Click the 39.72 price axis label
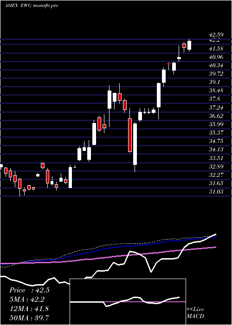This screenshot has height=325, width=232. (x=216, y=74)
